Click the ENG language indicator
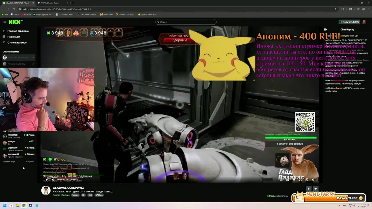This screenshot has height=209, width=372. point(345,206)
